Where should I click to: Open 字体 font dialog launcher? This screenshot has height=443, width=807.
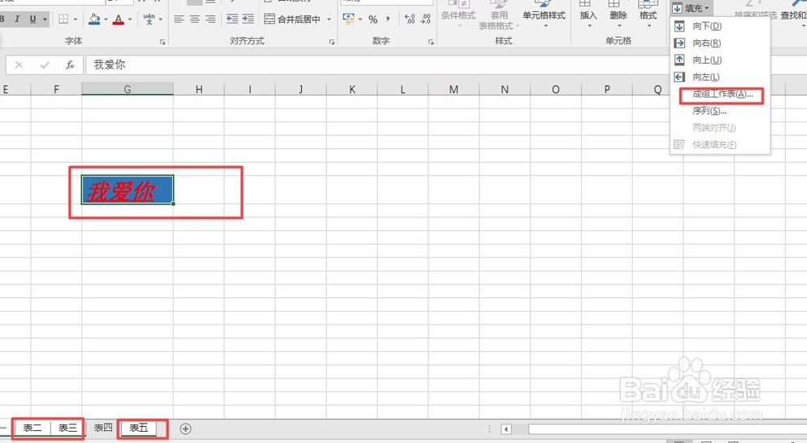coord(163,42)
